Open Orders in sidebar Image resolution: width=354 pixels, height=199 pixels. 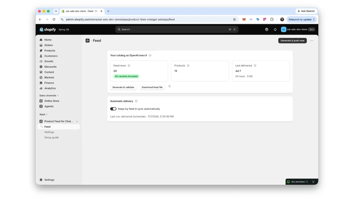click(48, 45)
